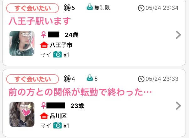Screen dimensions: 189x138
Task: Open the post titled 前の方との関係が転勤で終わった
Action: click(80, 92)
